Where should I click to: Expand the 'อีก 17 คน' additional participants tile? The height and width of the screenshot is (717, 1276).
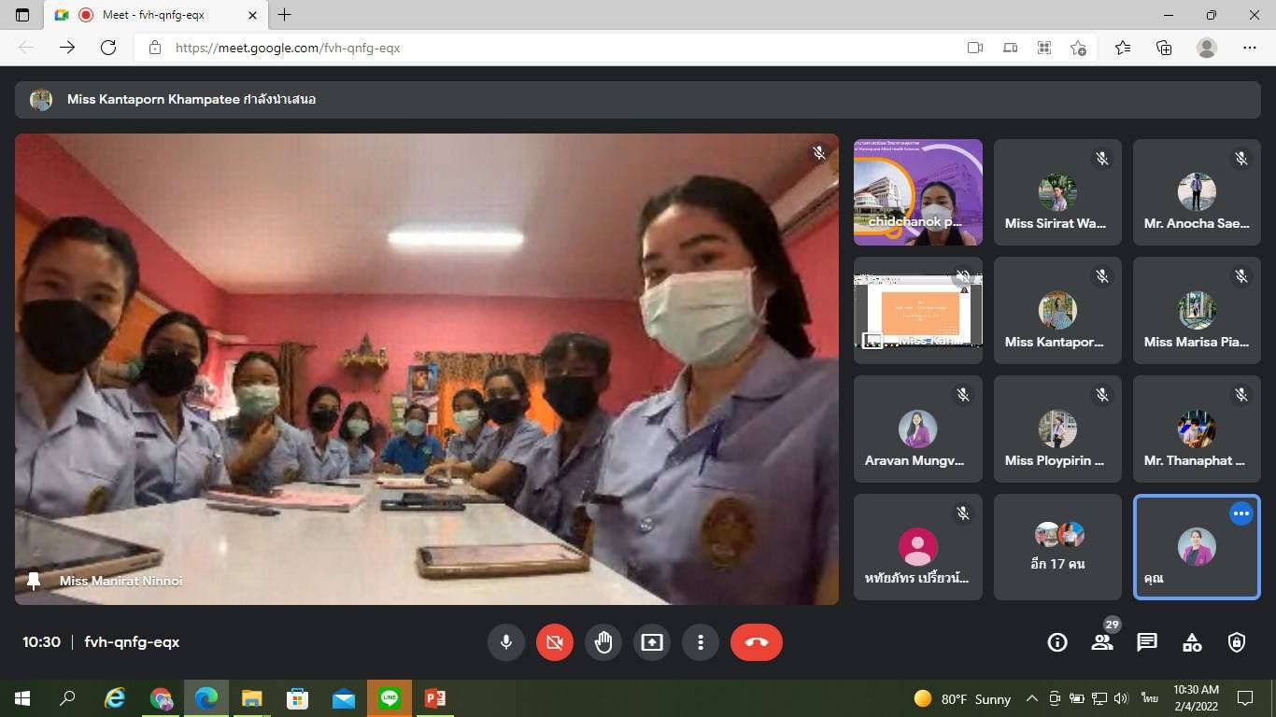tap(1057, 547)
